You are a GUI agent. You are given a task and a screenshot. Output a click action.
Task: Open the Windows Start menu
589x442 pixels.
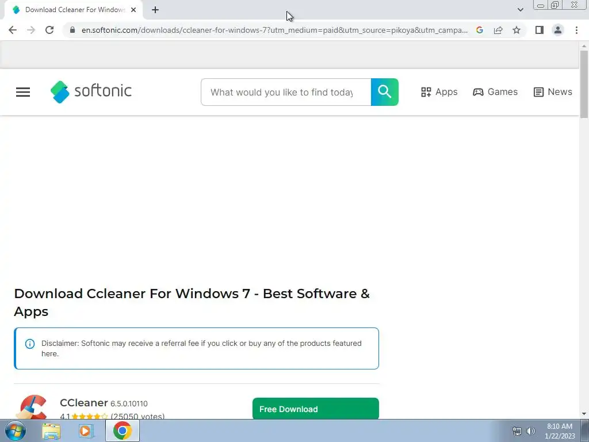coord(16,430)
